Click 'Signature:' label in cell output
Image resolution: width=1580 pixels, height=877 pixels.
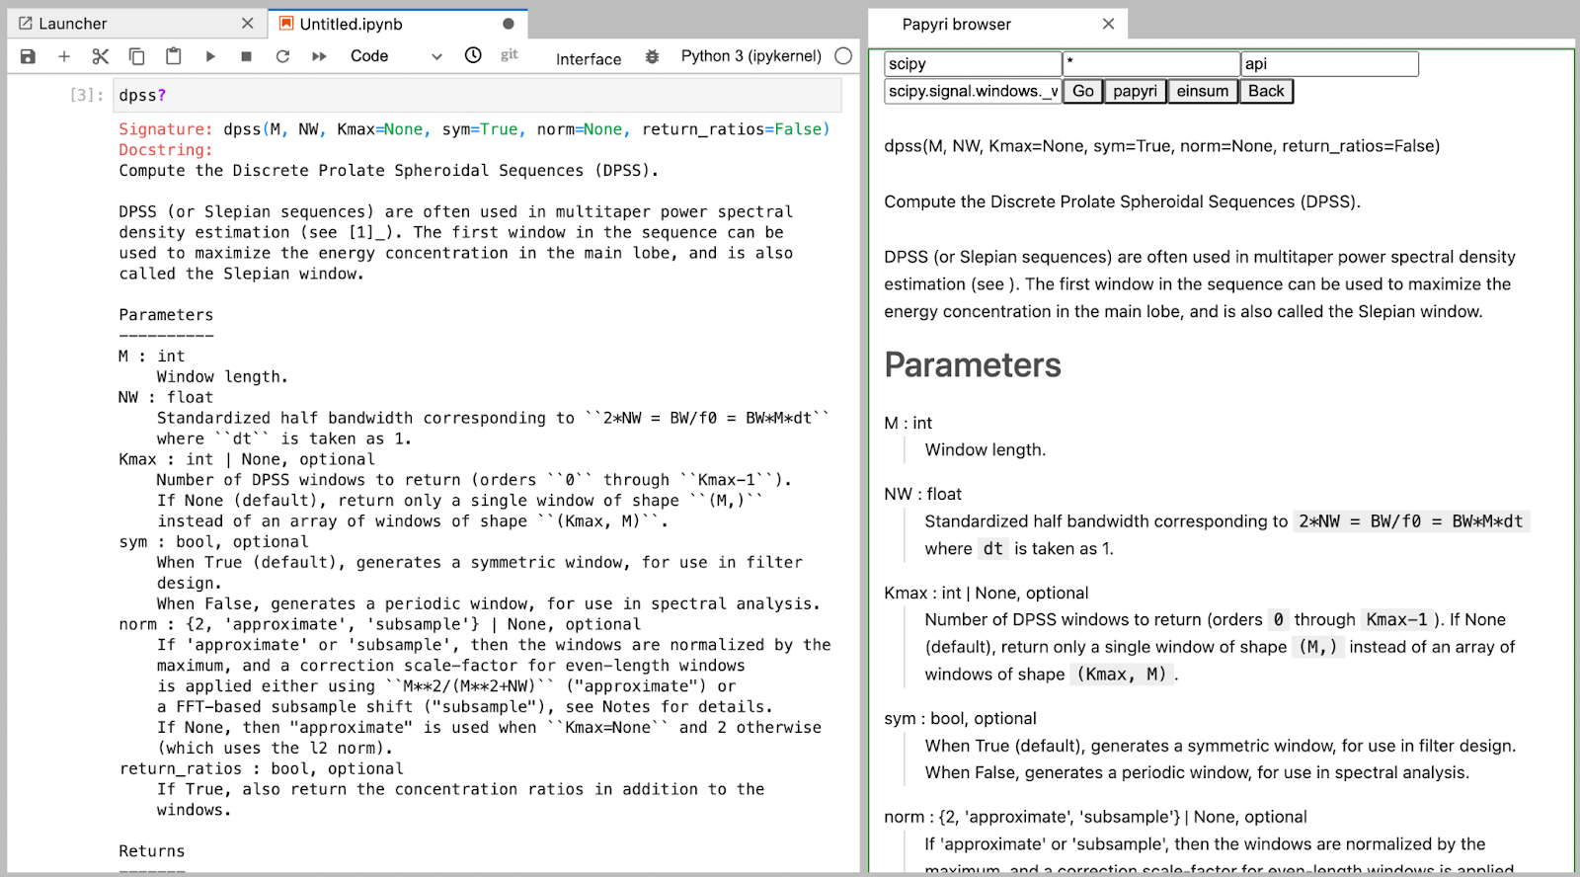tap(166, 129)
